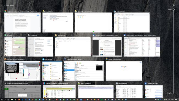Open the Action Center notification icon
The image size is (179, 101).
click(176, 100)
